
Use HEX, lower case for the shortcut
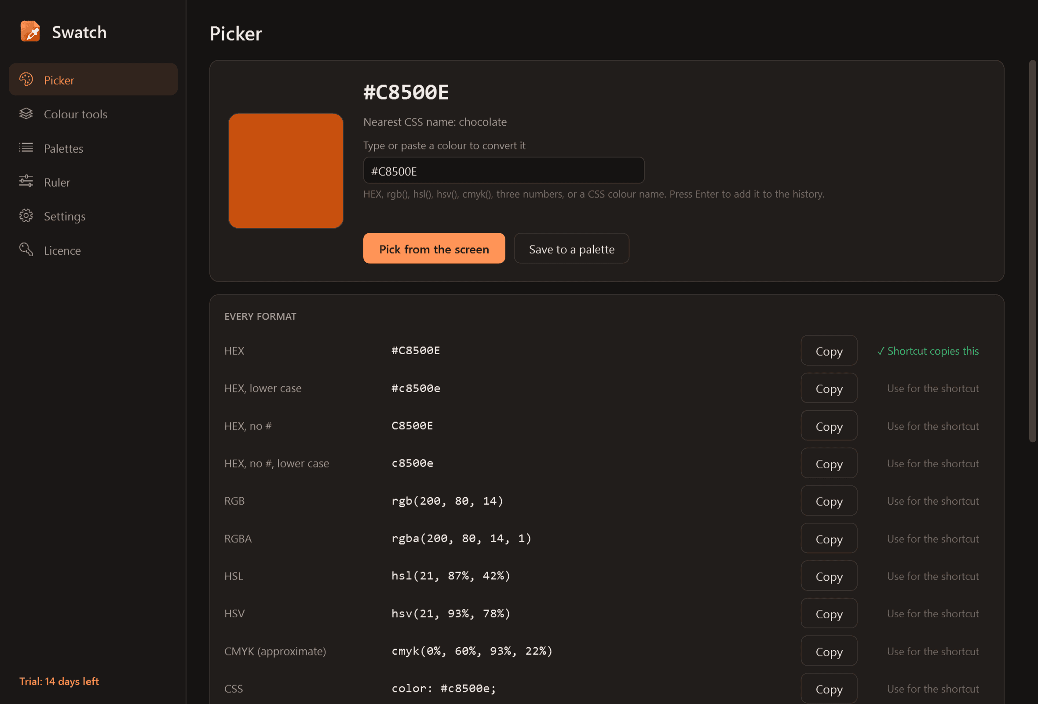click(932, 388)
